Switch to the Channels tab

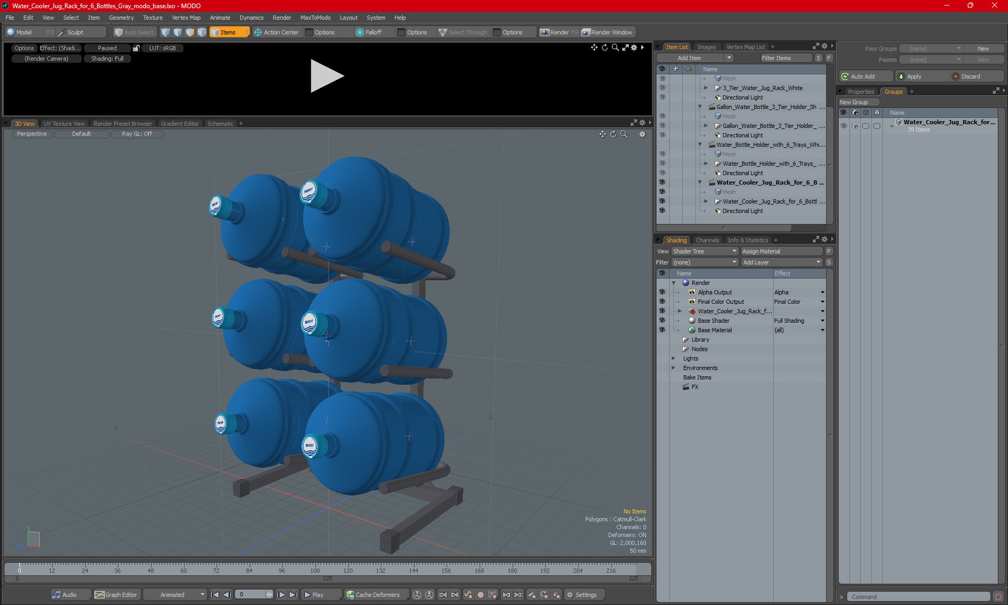click(707, 240)
